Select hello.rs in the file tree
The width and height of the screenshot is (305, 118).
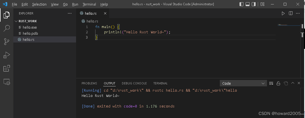45,39
